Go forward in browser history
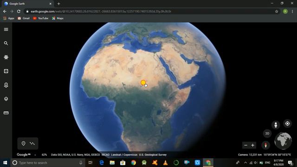The width and height of the screenshot is (297, 167). (x=12, y=11)
